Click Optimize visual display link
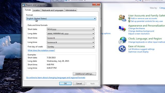This screenshot has width=165, height=93. pyautogui.click(x=138, y=52)
